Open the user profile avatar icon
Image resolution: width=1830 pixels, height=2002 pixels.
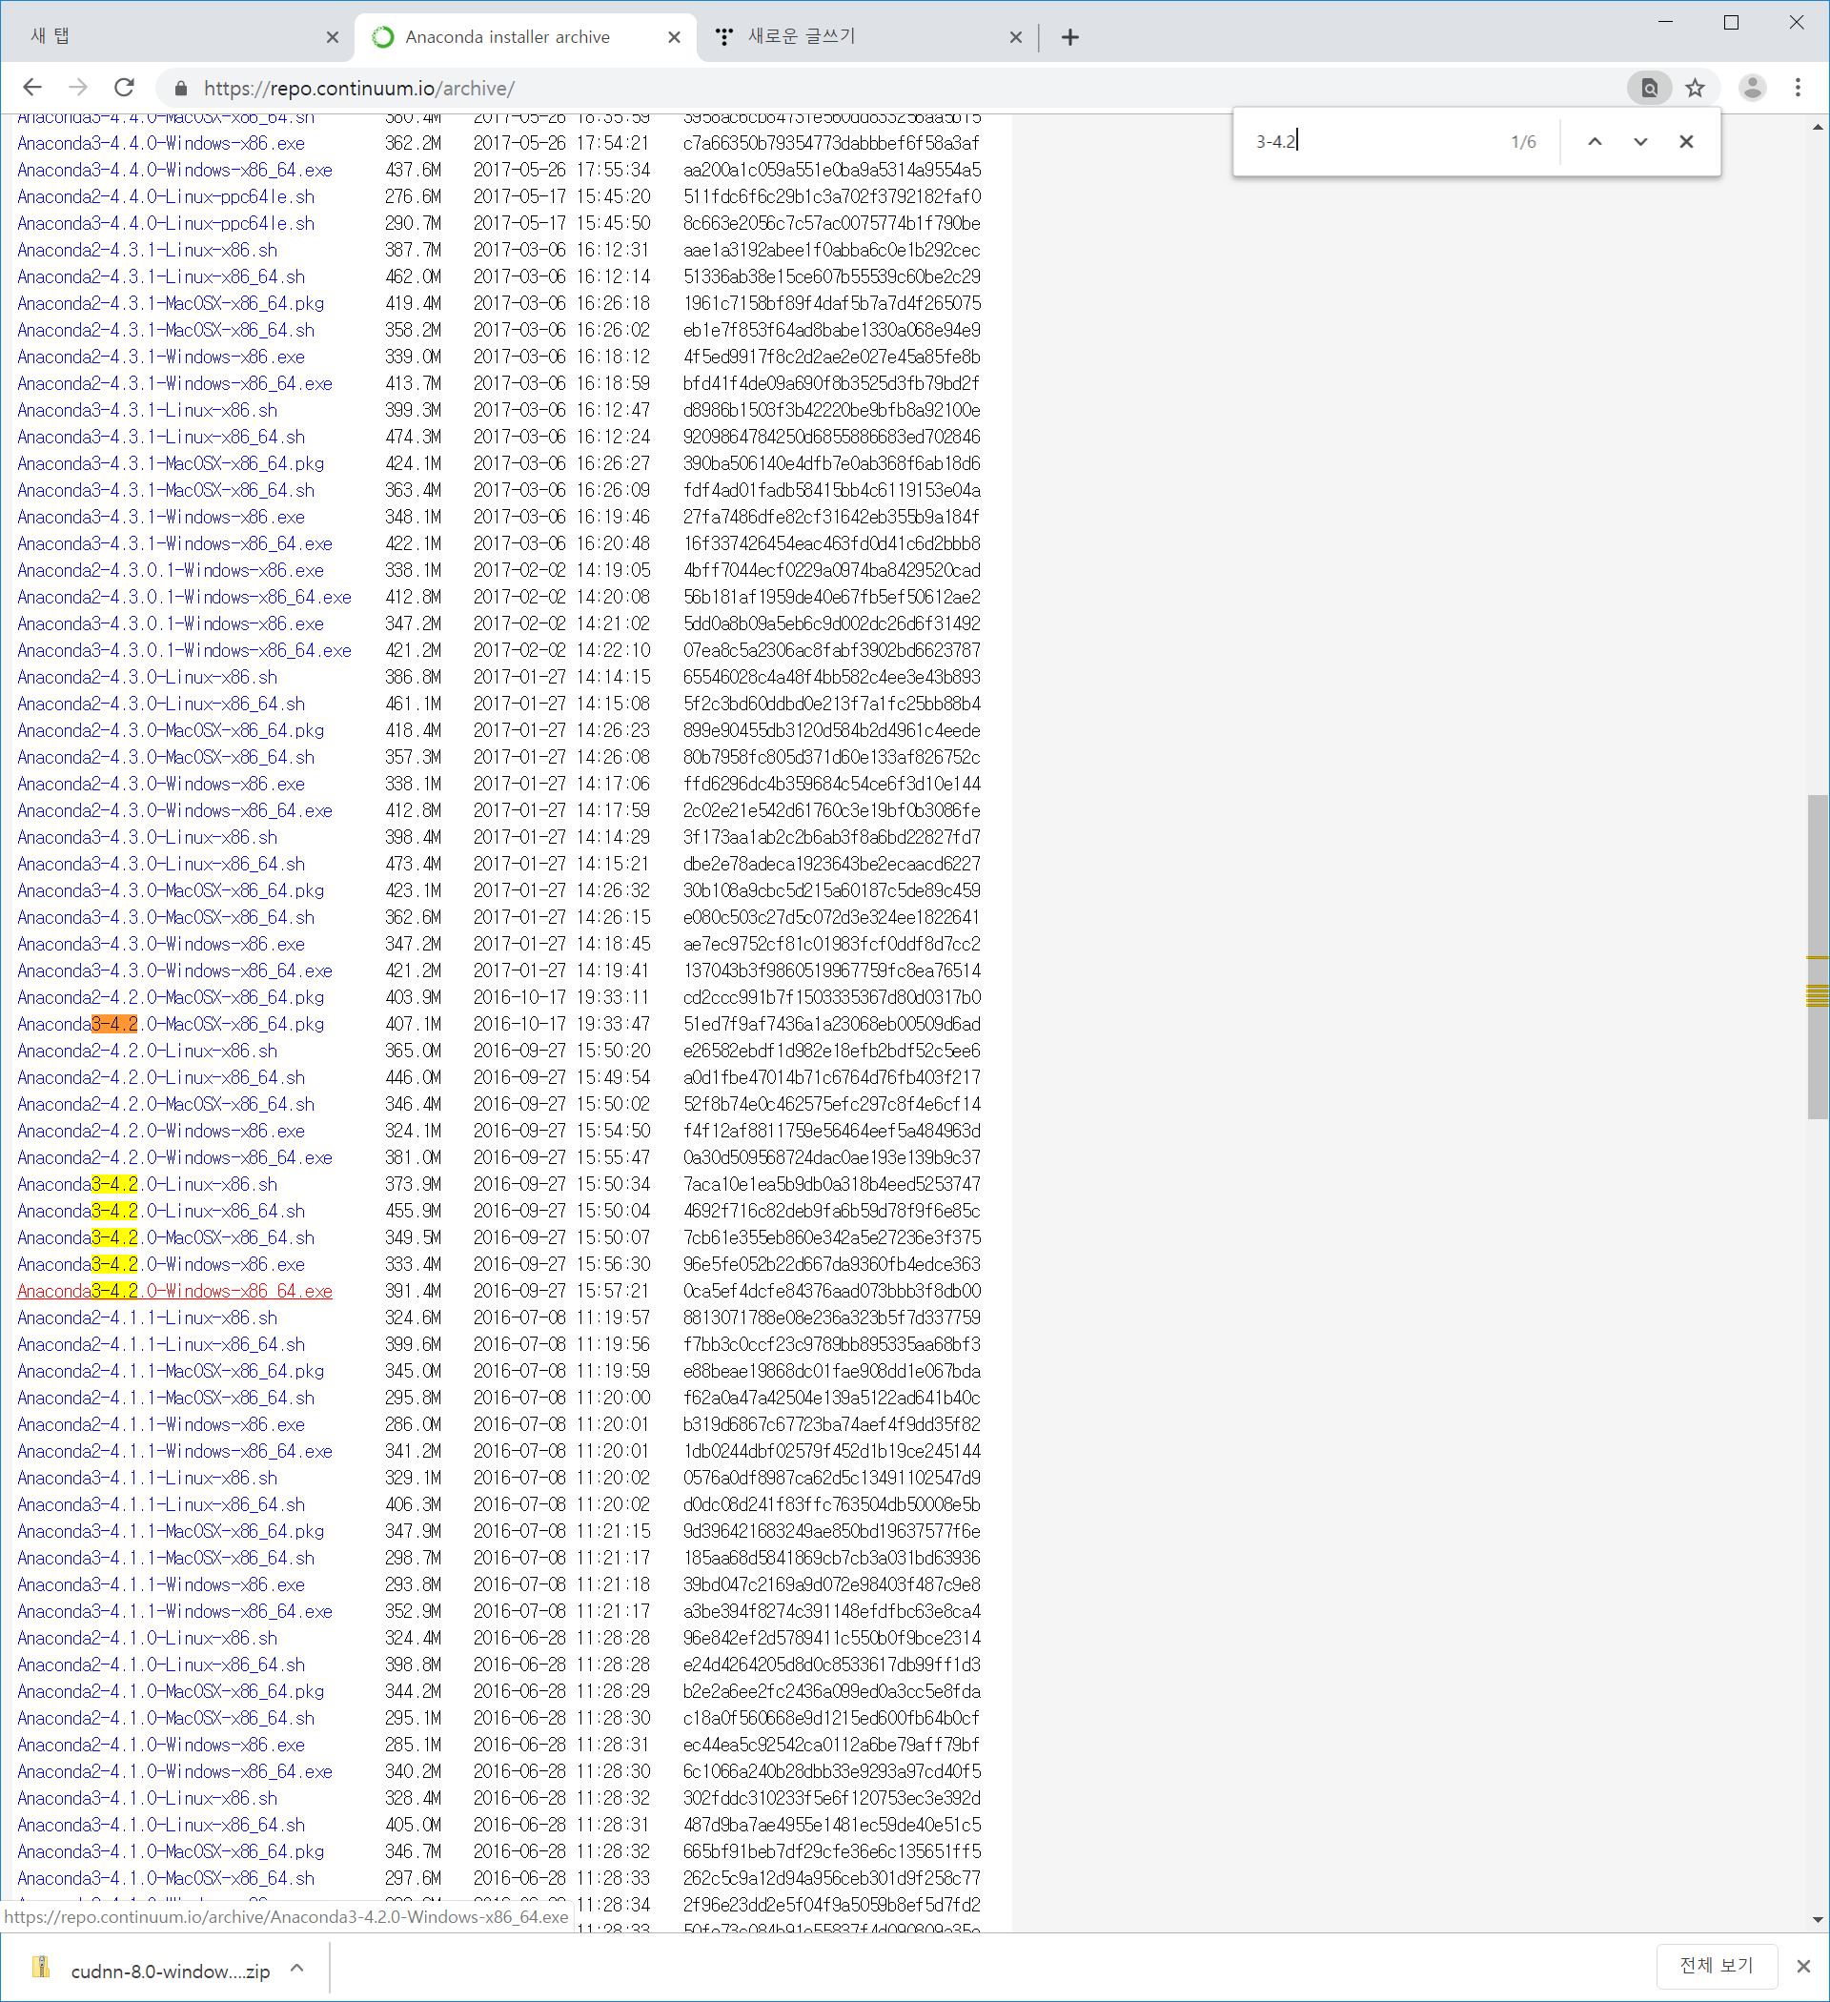tap(1752, 88)
